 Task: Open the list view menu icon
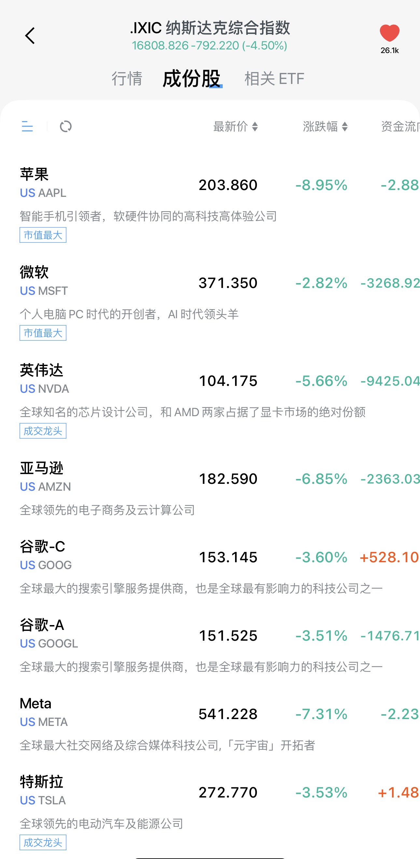click(x=27, y=127)
